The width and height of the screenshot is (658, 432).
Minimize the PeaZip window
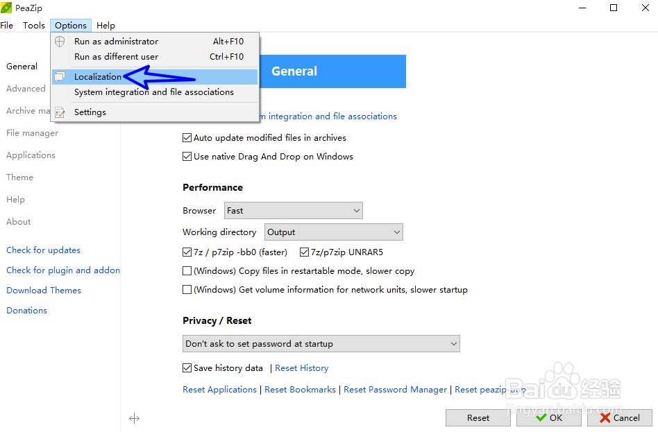click(x=582, y=8)
